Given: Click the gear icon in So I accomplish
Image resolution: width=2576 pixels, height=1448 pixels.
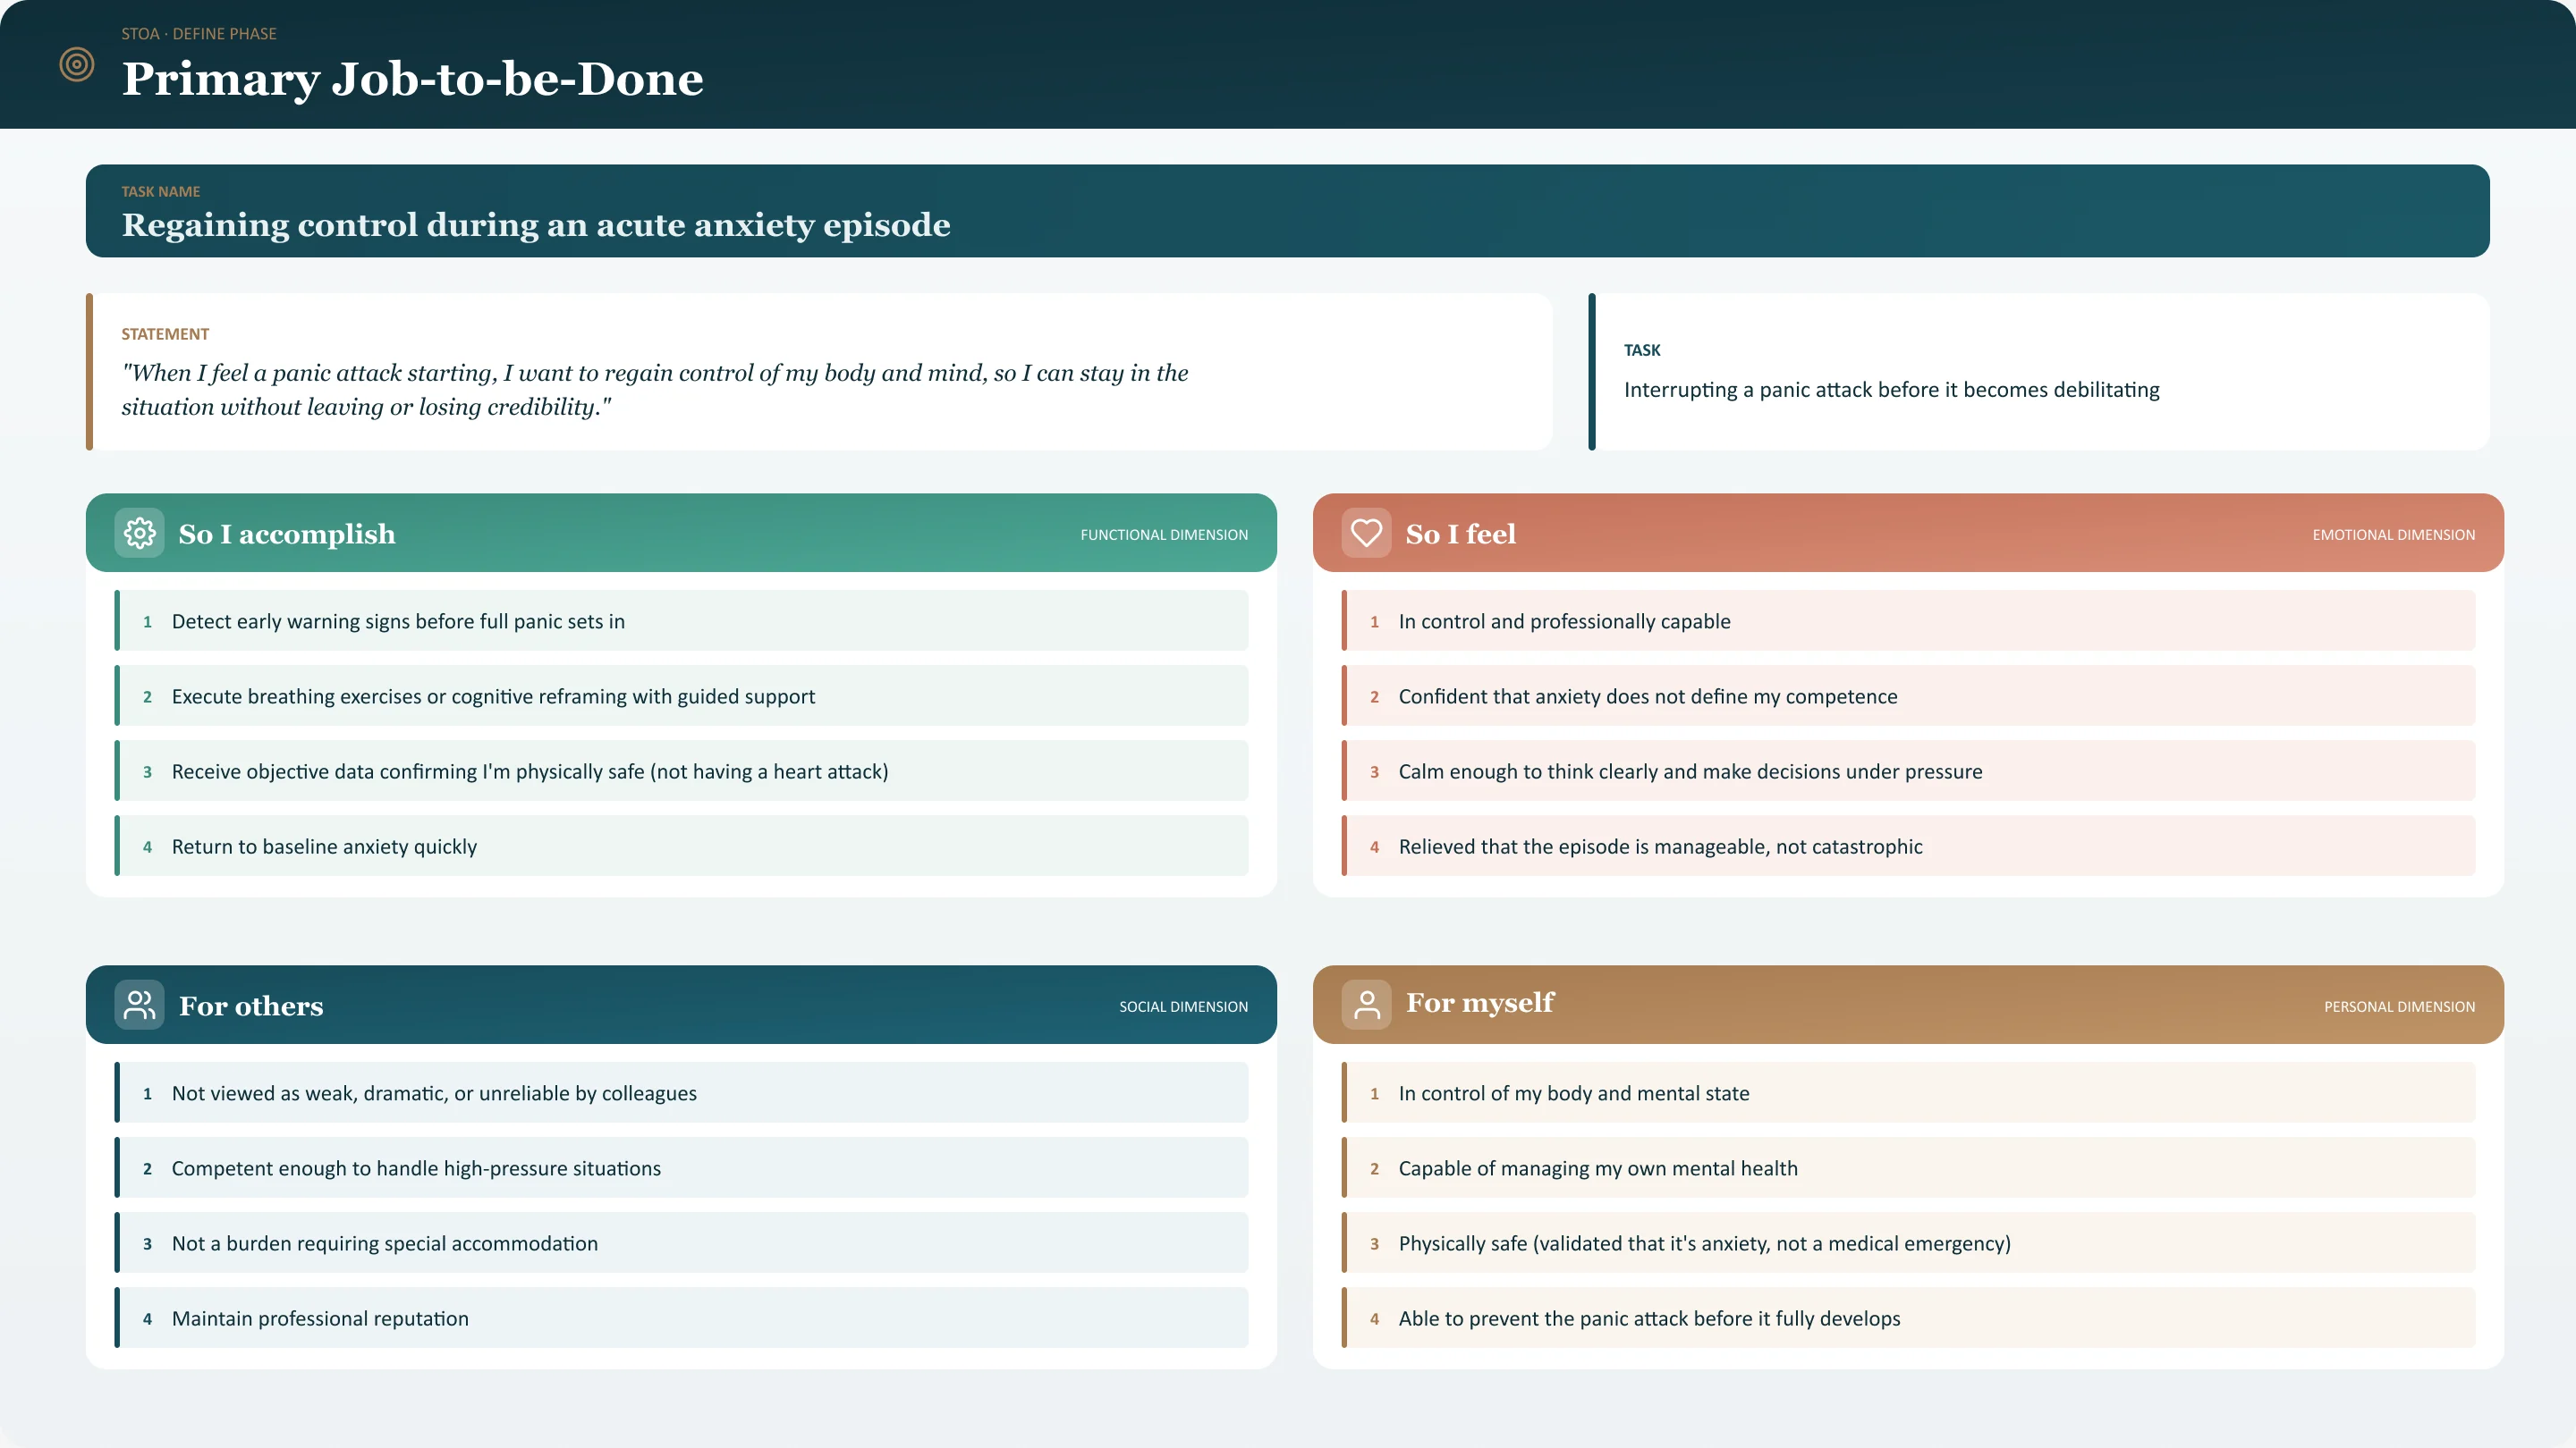Looking at the screenshot, I should [139, 533].
